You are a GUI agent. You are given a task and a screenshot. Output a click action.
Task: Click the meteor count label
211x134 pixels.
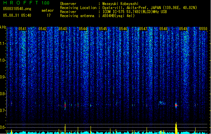[48, 10]
